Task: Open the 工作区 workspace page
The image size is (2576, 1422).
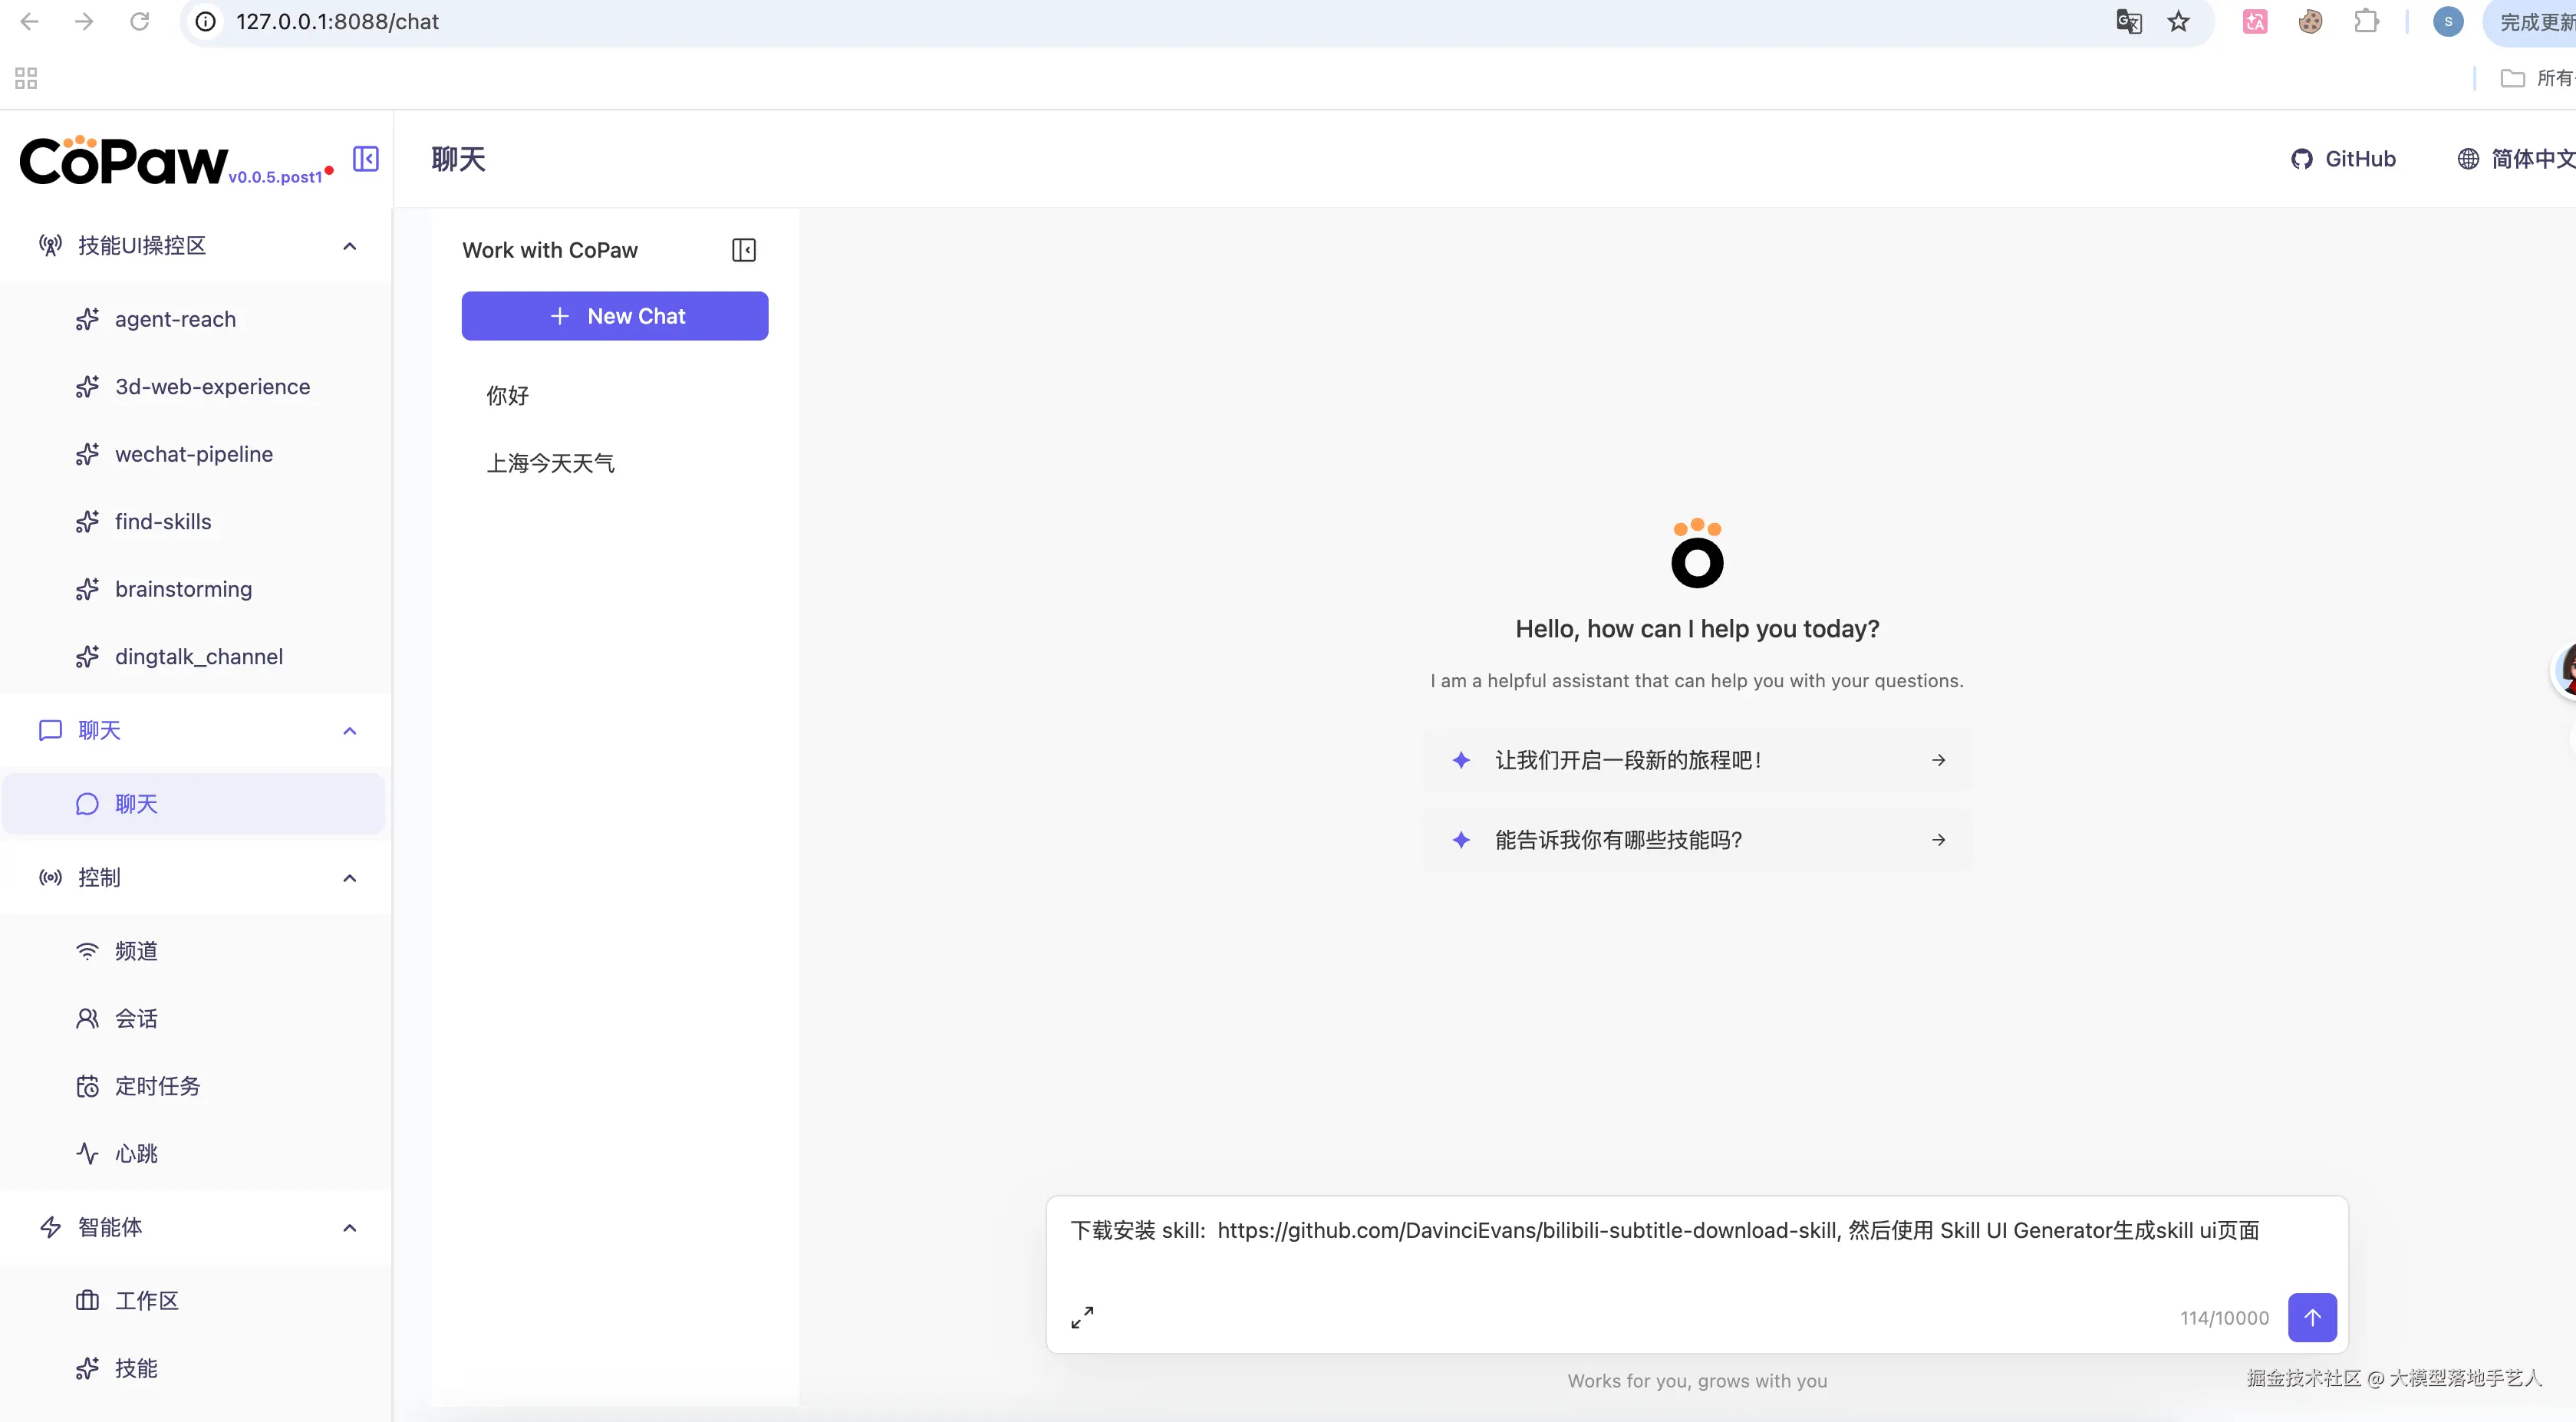Action: click(146, 1300)
